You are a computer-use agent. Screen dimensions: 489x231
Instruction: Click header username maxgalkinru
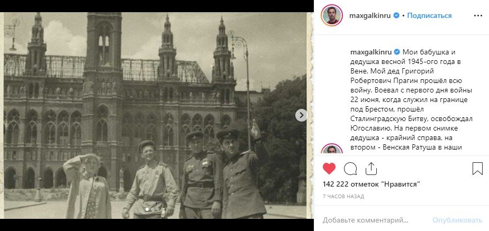pos(370,15)
